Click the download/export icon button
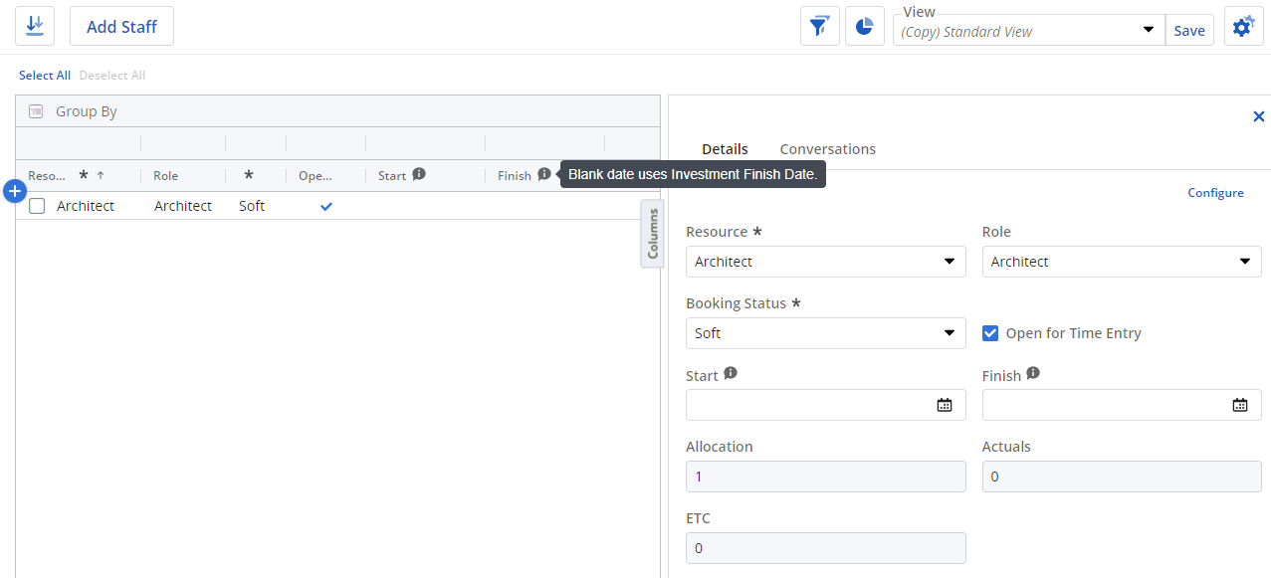 coord(35,26)
